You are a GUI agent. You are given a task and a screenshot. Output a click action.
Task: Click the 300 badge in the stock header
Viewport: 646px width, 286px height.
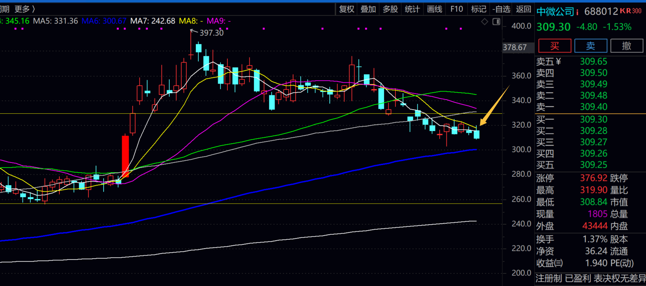tap(637, 11)
